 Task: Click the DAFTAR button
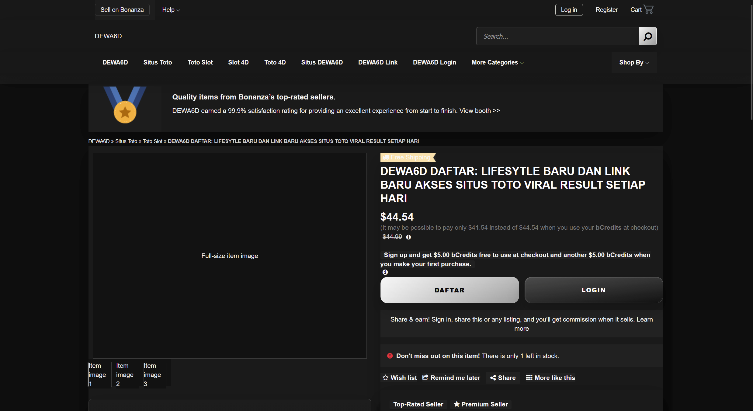449,290
